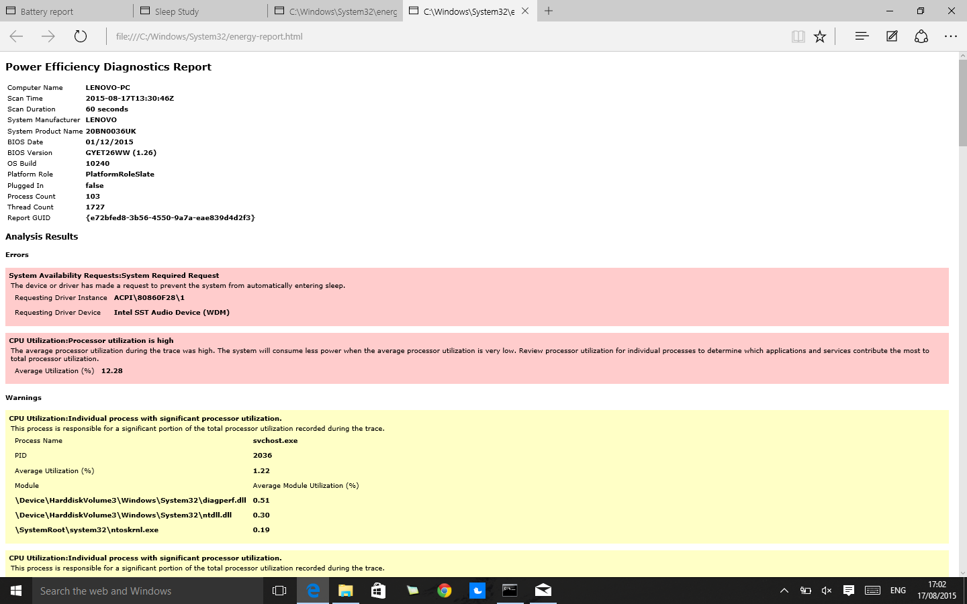Open Command Prompt from taskbar
The width and height of the screenshot is (967, 604).
(510, 591)
